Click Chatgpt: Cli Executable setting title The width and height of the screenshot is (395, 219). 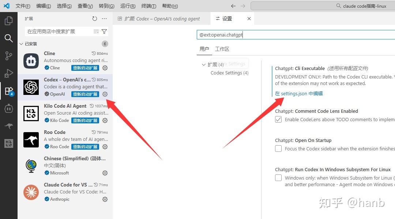[300, 68]
